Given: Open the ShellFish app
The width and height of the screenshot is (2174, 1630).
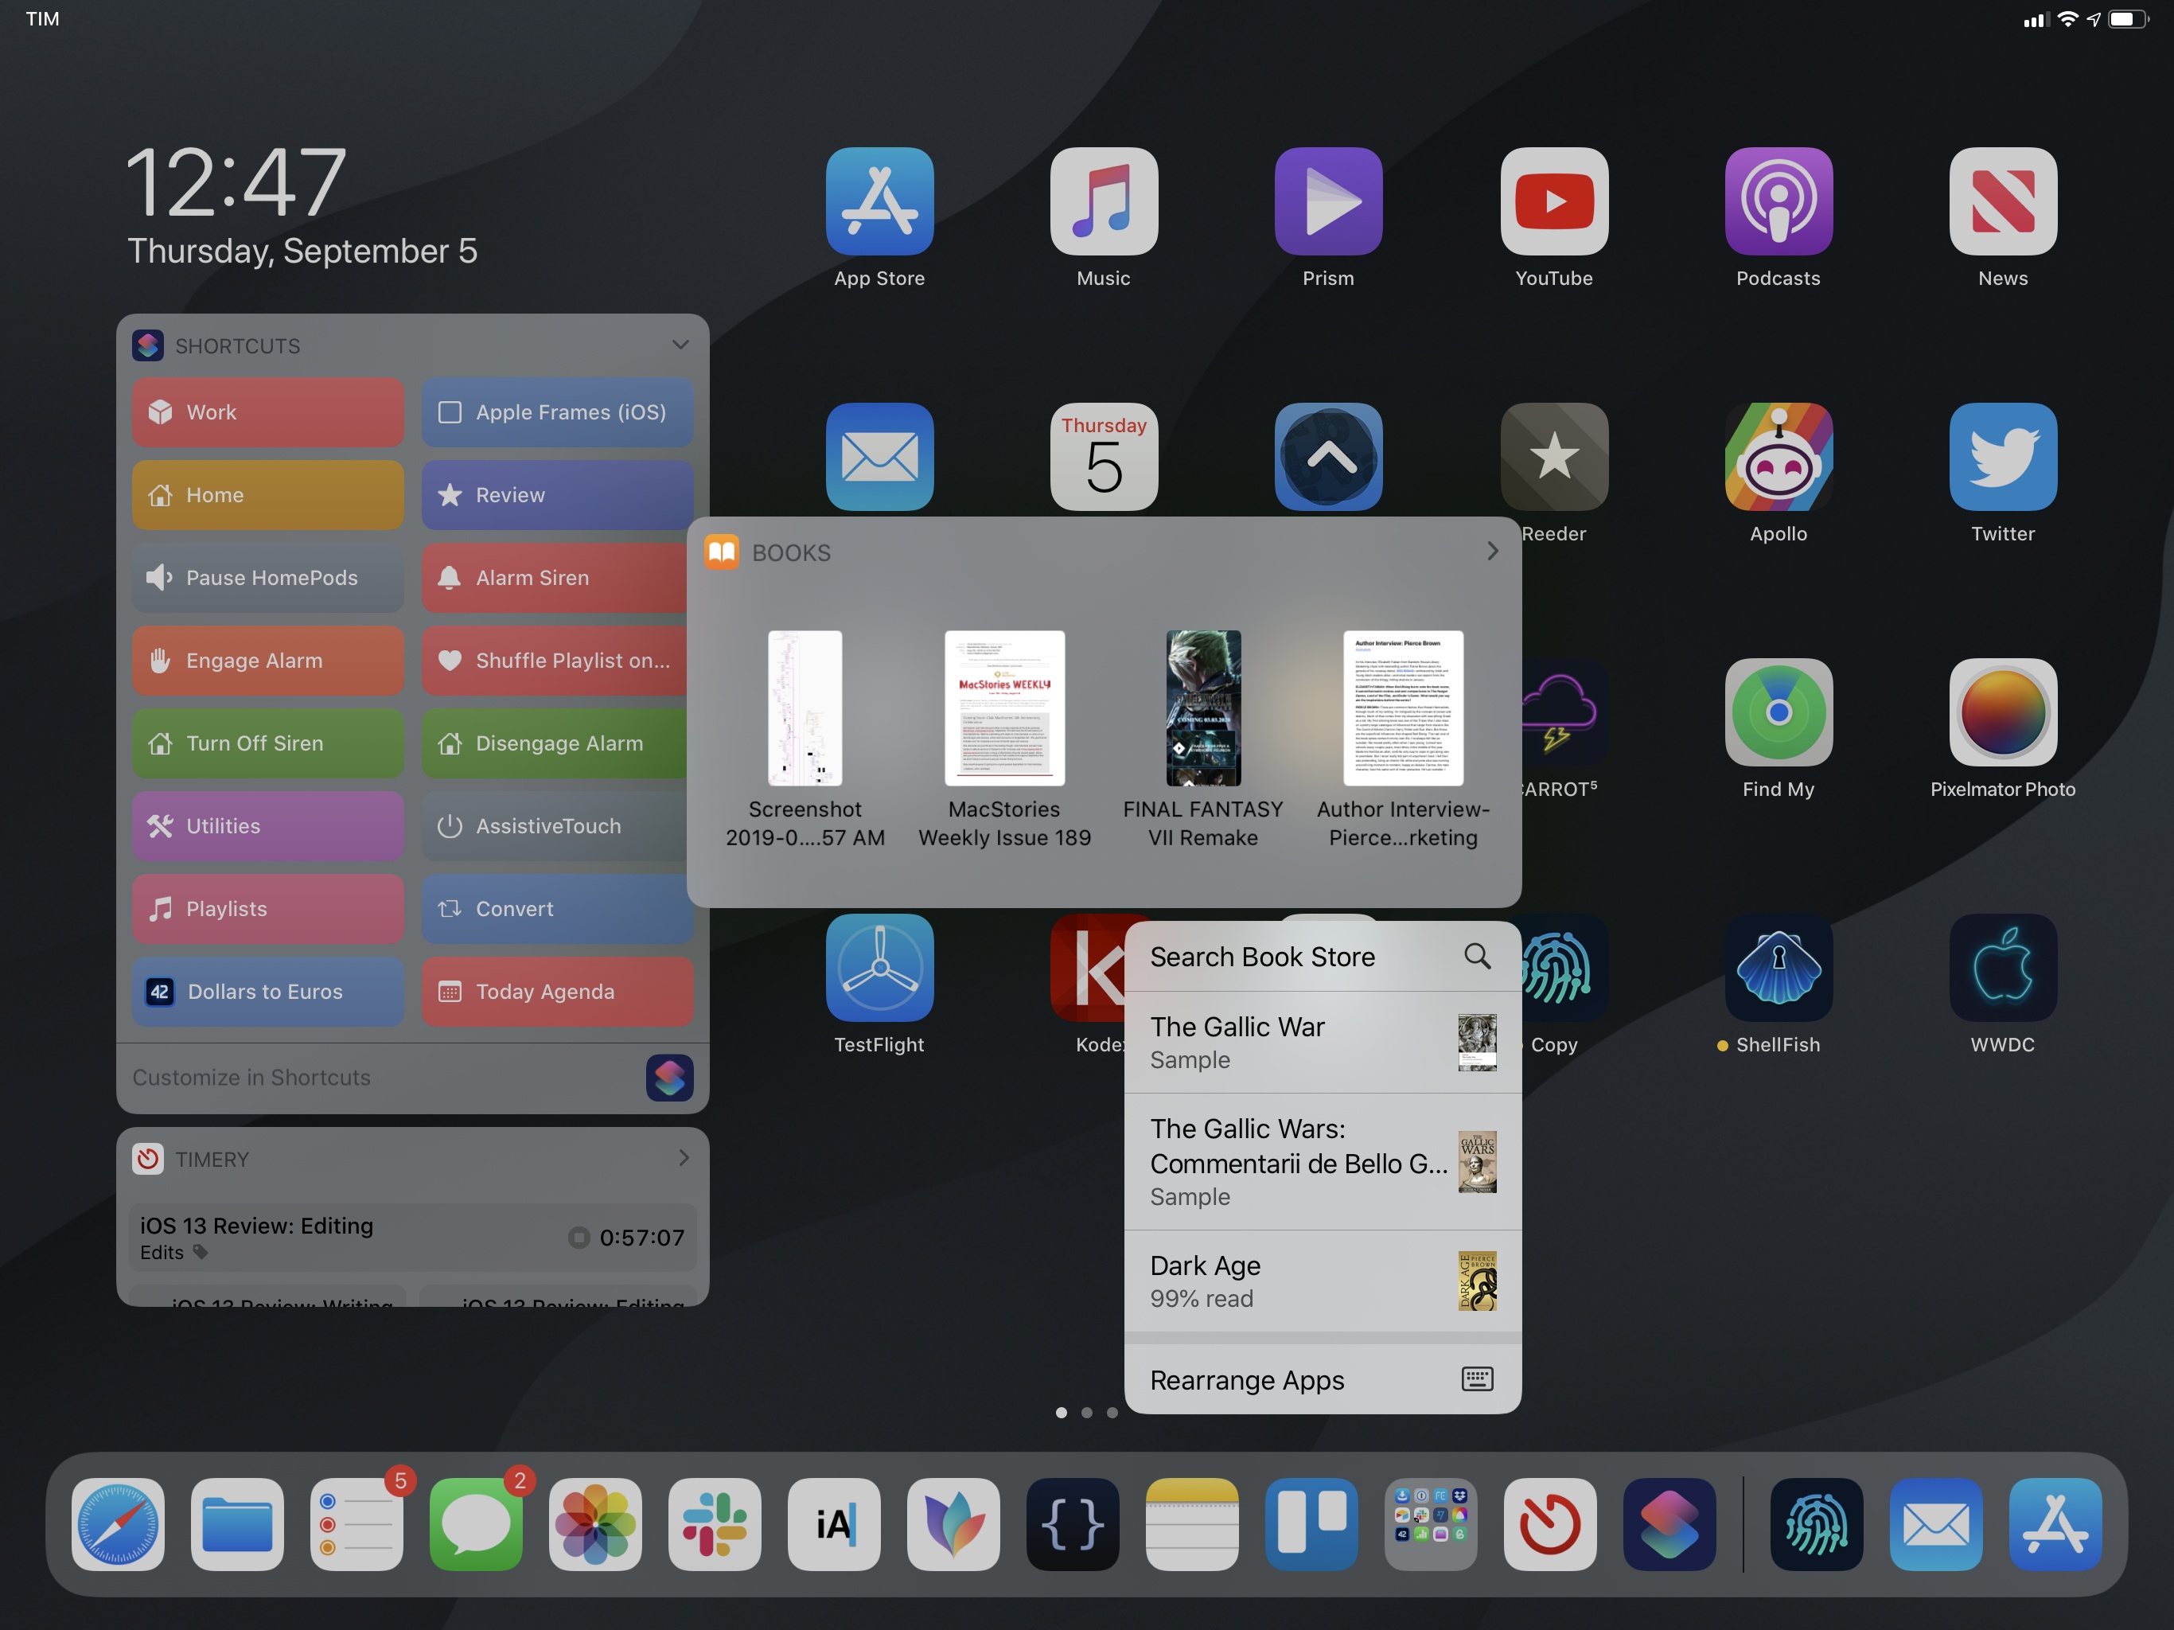Looking at the screenshot, I should [1778, 967].
